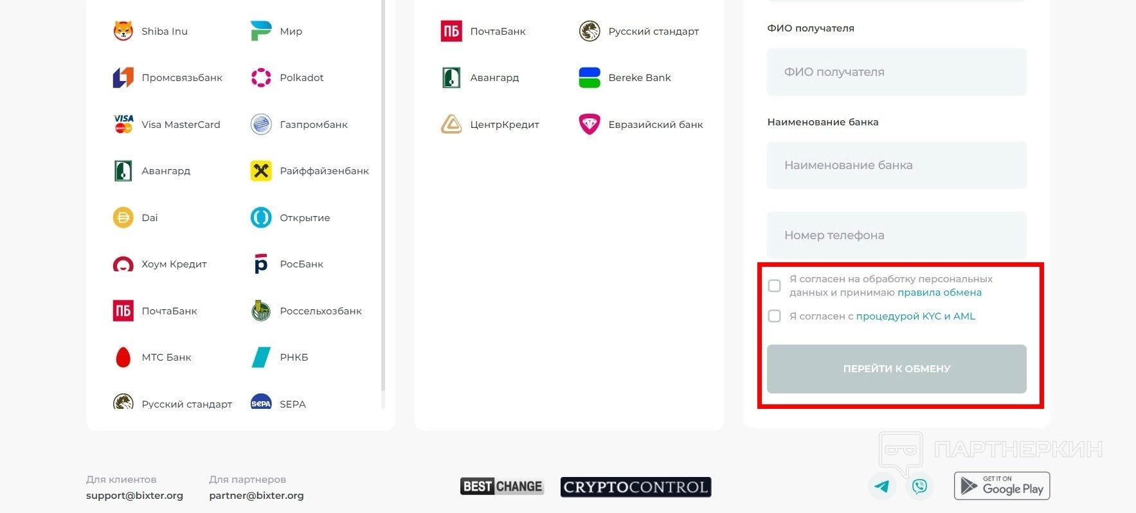
Task: Pick the Хоум Кредит logo
Action: click(123, 264)
